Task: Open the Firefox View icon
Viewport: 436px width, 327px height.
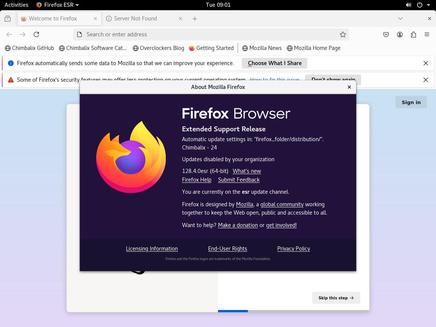Action: [x=8, y=19]
